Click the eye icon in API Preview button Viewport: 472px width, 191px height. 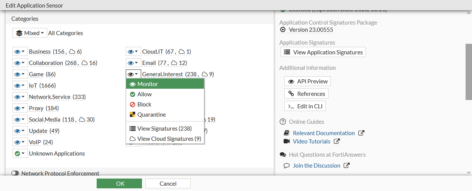point(291,81)
